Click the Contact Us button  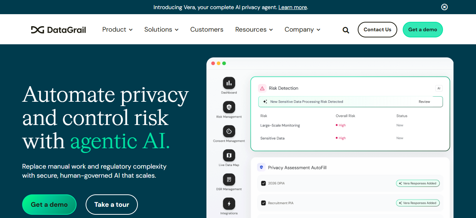click(377, 29)
